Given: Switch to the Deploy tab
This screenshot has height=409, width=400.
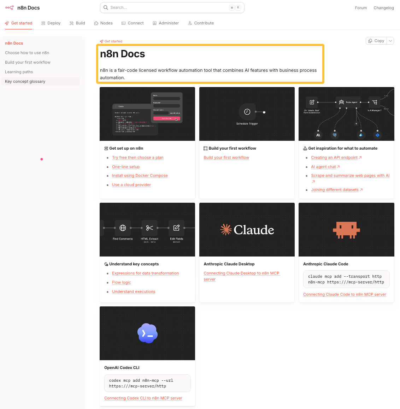Looking at the screenshot, I should [51, 23].
